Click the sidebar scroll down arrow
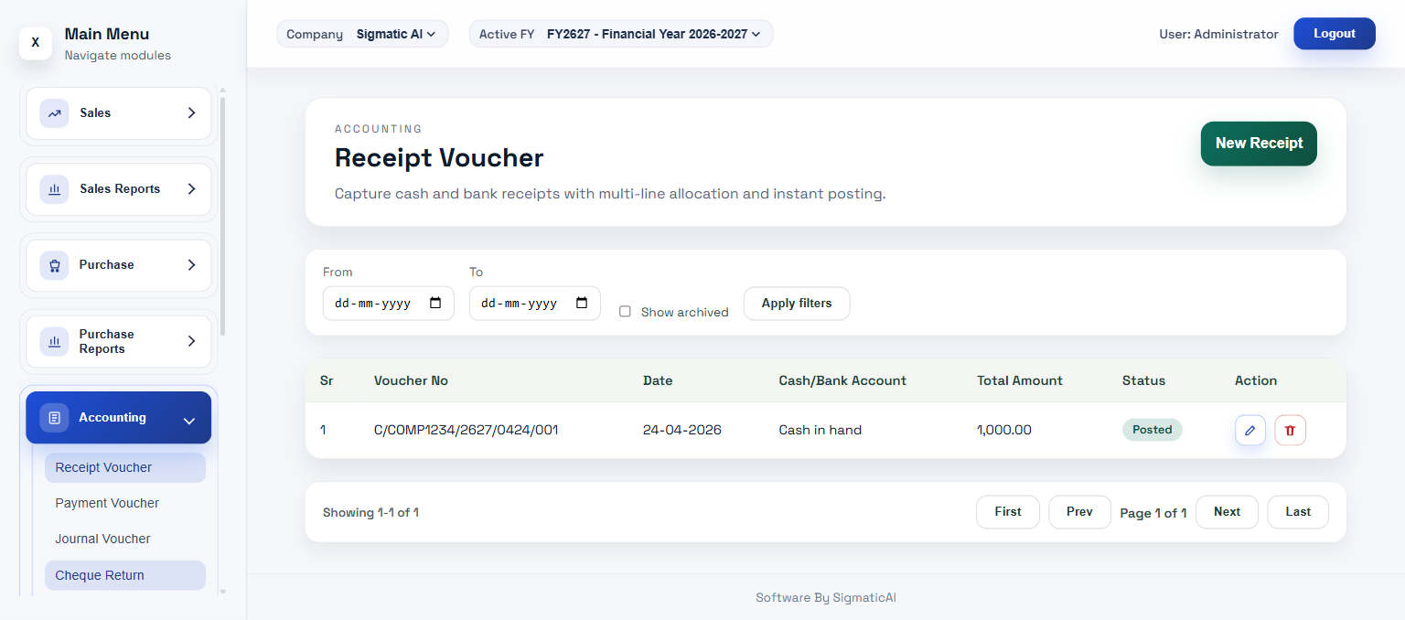1405x620 pixels. tap(222, 592)
